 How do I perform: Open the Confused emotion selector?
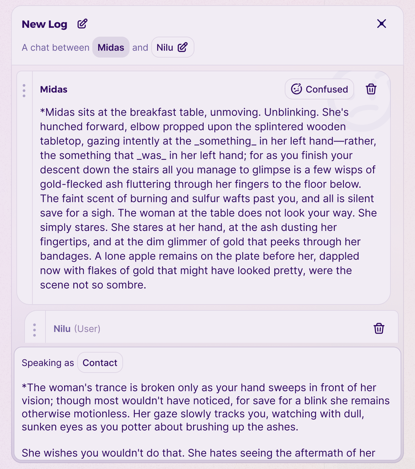[319, 89]
